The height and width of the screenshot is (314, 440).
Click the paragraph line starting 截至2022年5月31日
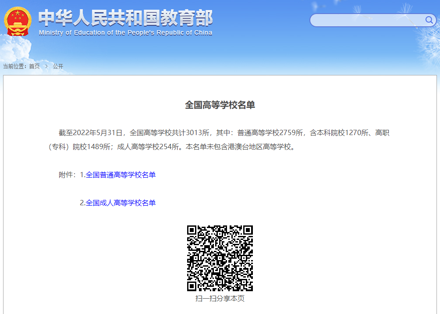click(x=224, y=133)
